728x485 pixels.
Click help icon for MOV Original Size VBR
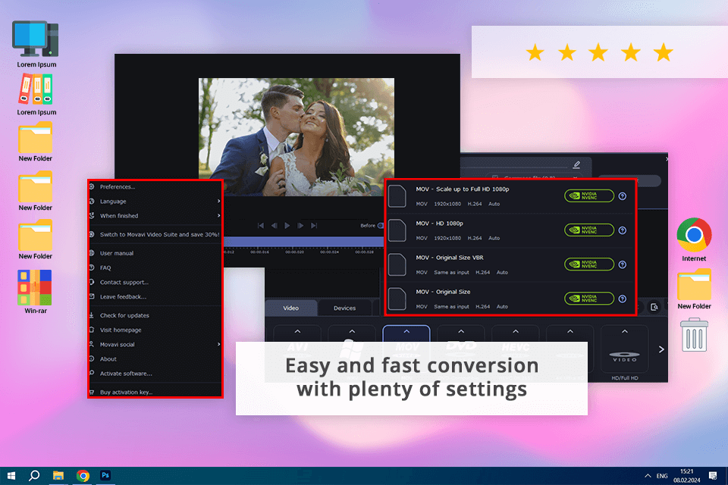click(623, 264)
